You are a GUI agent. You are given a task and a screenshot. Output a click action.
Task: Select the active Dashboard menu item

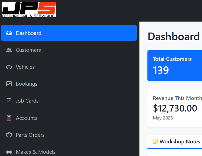(x=69, y=33)
